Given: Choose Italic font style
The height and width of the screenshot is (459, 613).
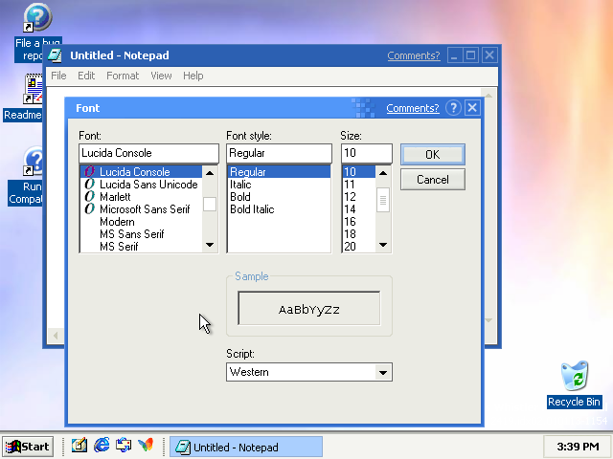Looking at the screenshot, I should tap(279, 185).
